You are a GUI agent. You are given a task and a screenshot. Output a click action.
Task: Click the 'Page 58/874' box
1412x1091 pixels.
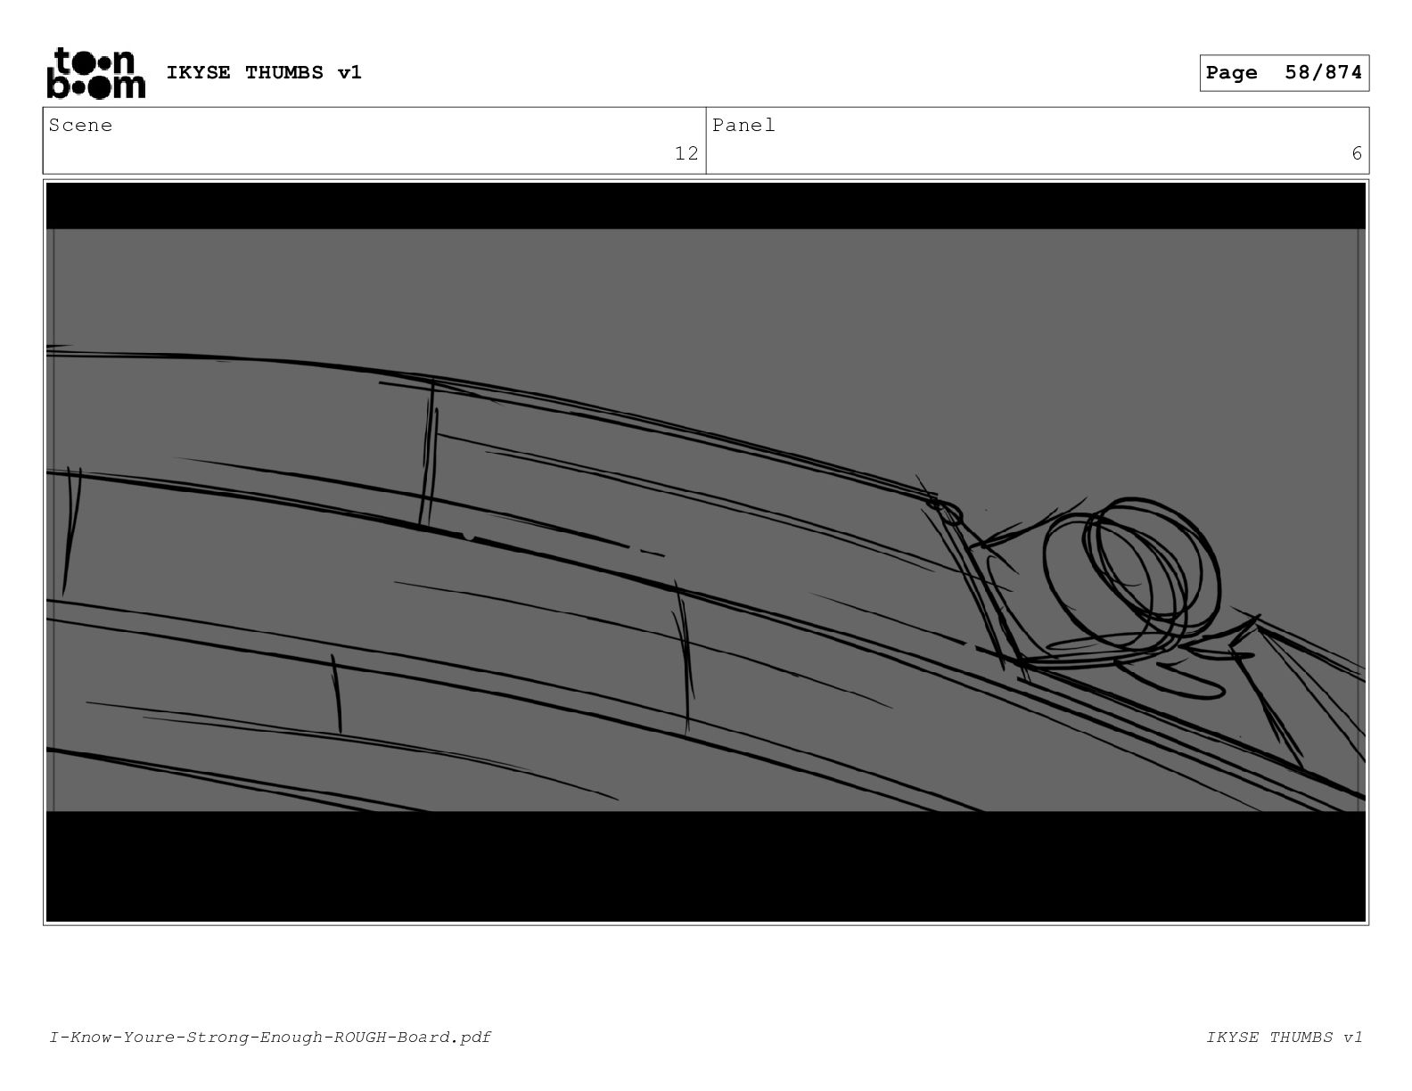pyautogui.click(x=1284, y=73)
